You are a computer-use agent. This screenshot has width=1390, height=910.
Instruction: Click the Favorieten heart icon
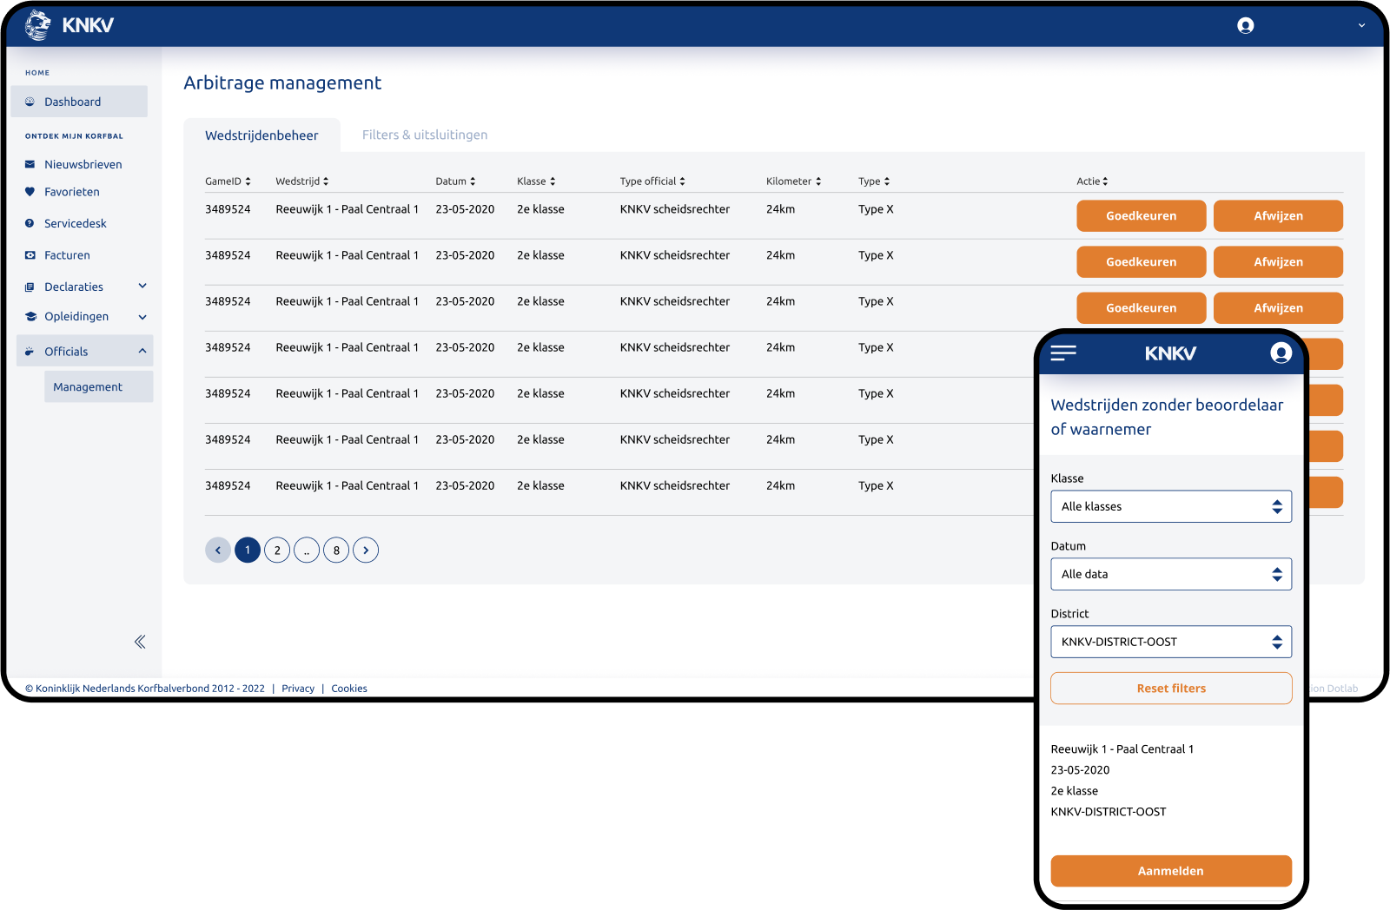(x=30, y=192)
